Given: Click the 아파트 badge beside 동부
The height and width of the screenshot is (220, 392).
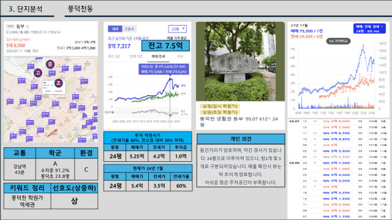Looking at the screenshot, I should pos(10,26).
